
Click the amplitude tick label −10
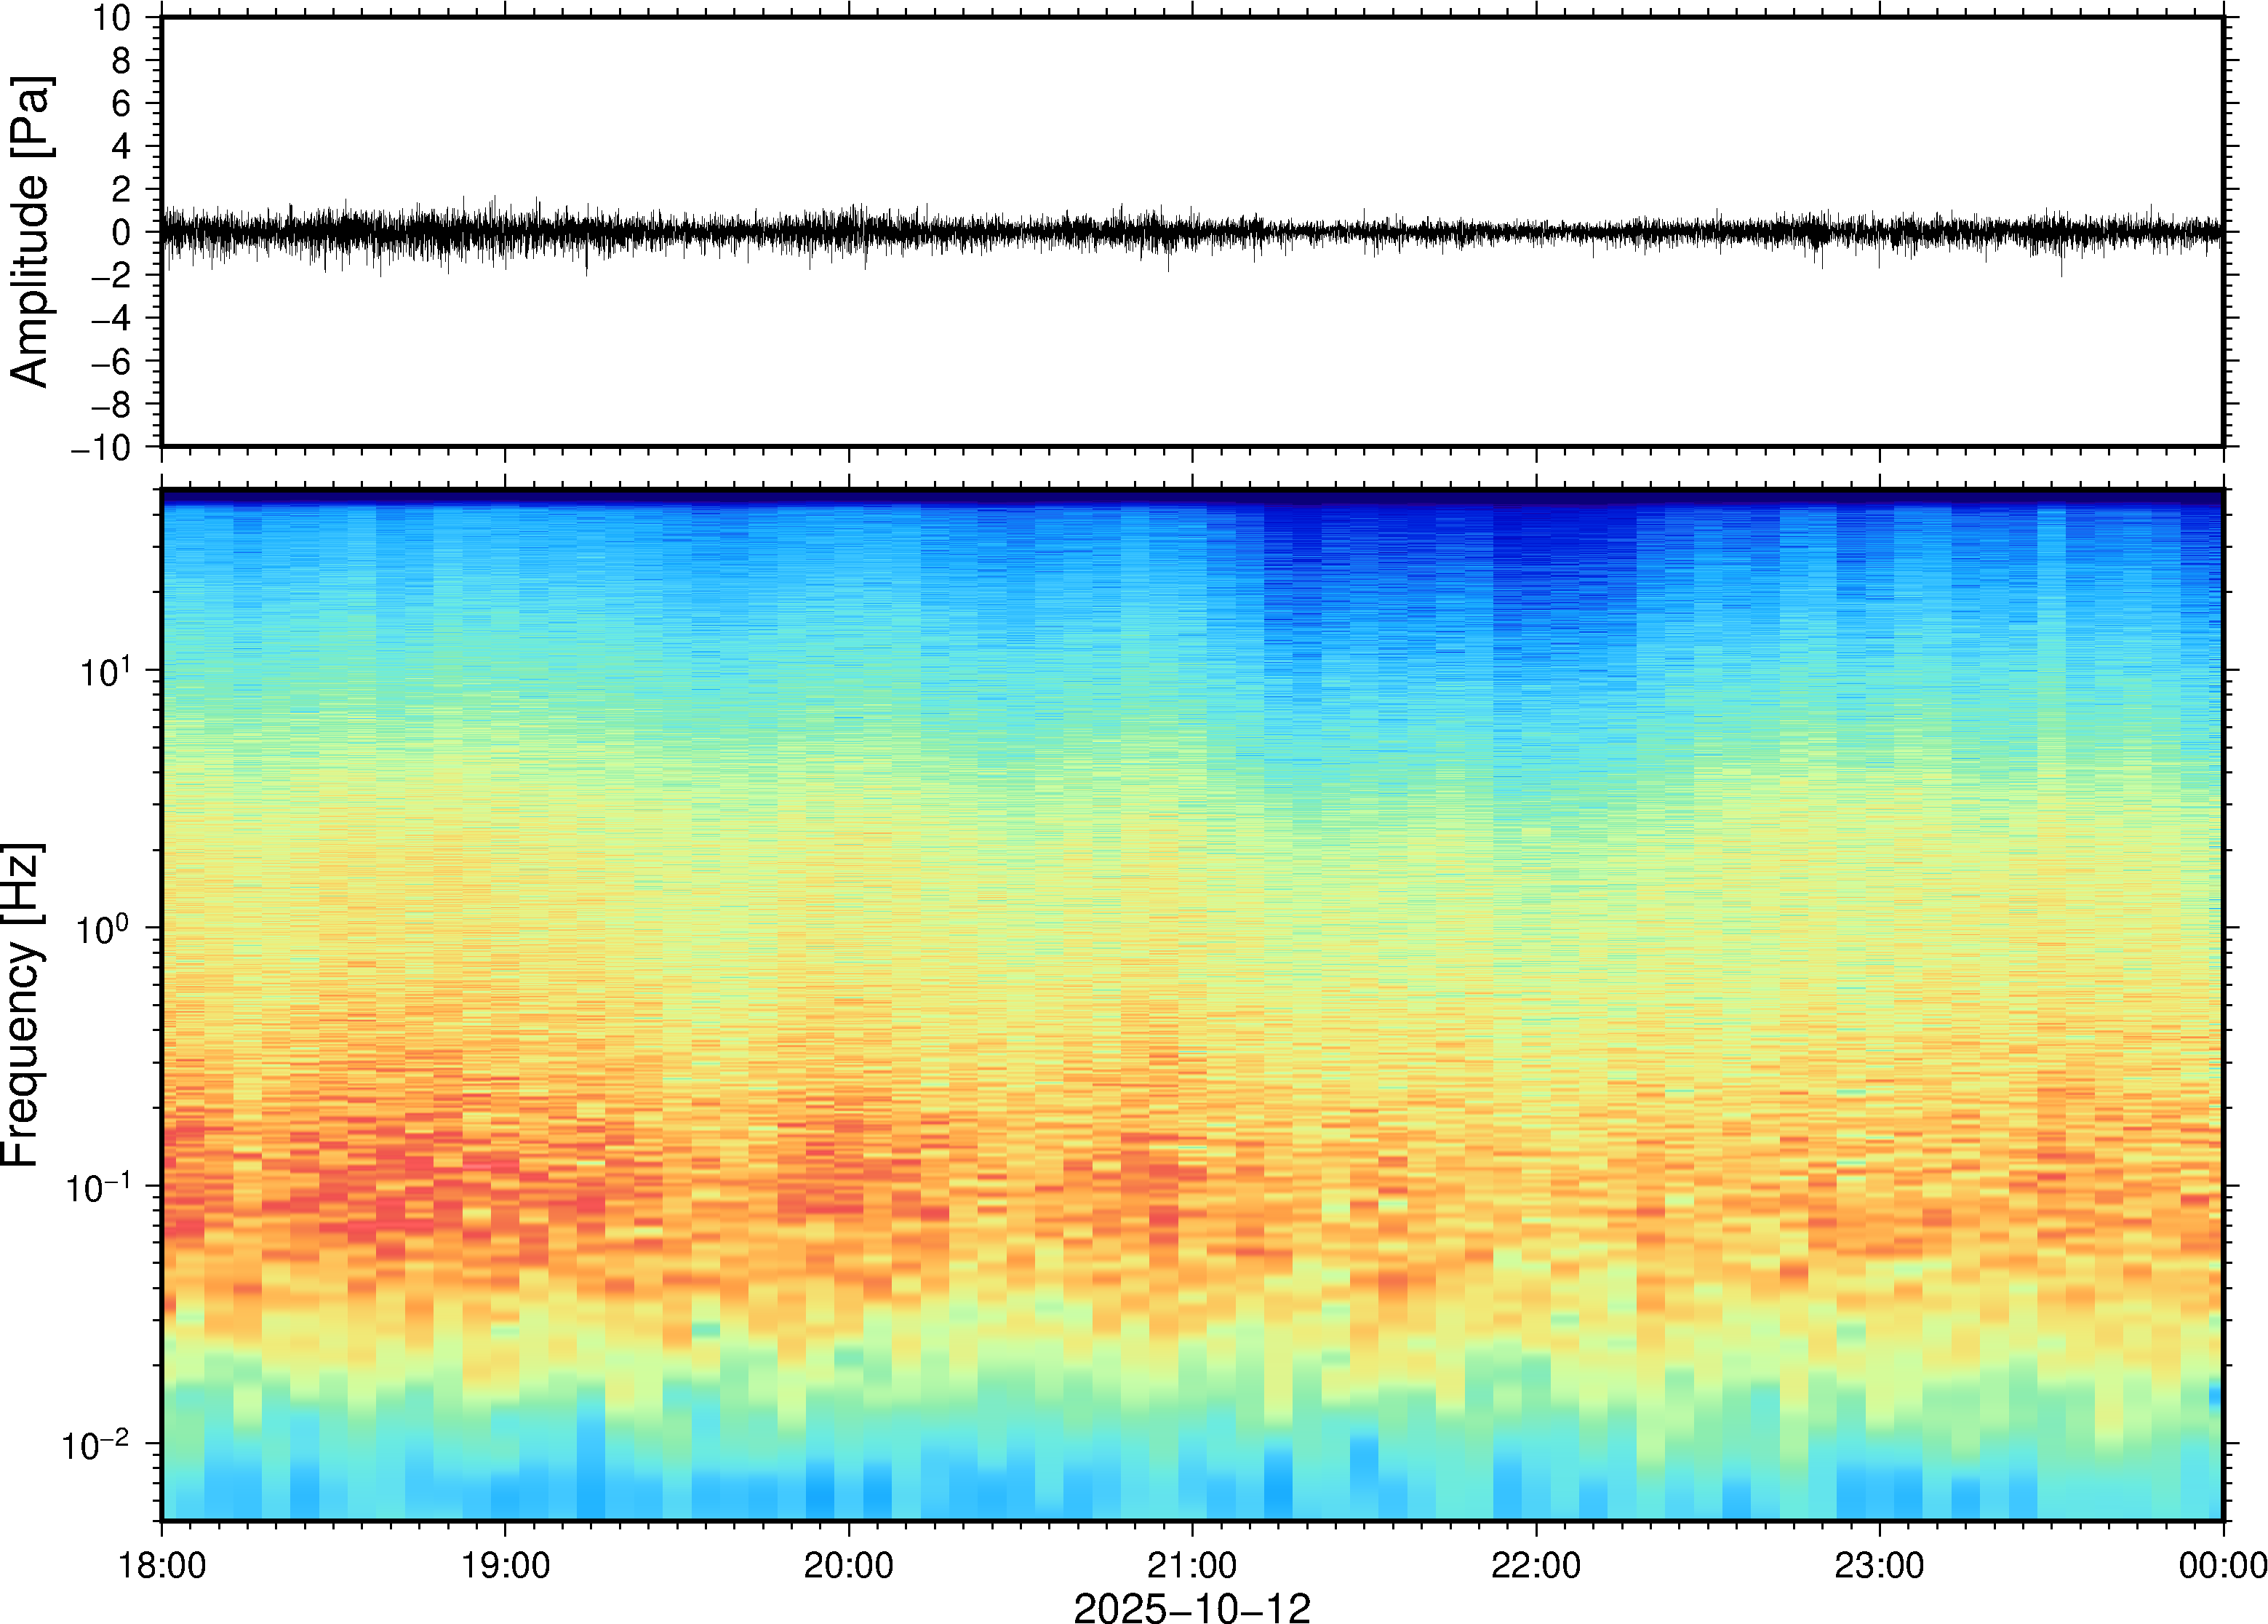point(100,448)
